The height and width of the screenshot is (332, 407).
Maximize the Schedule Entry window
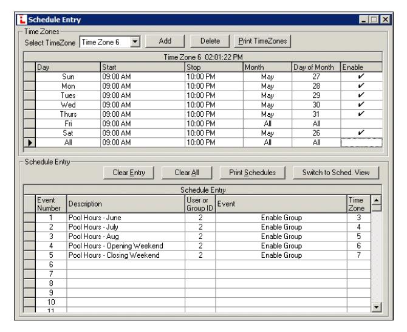374,19
